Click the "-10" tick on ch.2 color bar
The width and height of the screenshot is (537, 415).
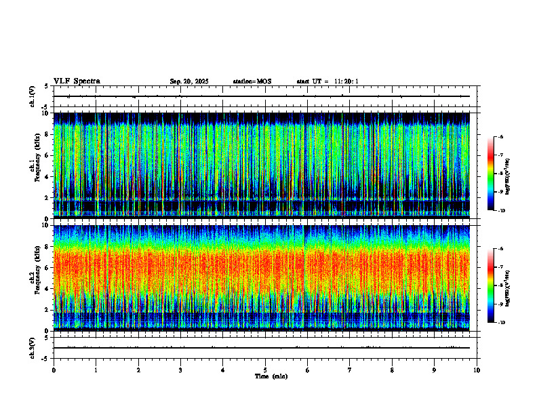[501, 323]
